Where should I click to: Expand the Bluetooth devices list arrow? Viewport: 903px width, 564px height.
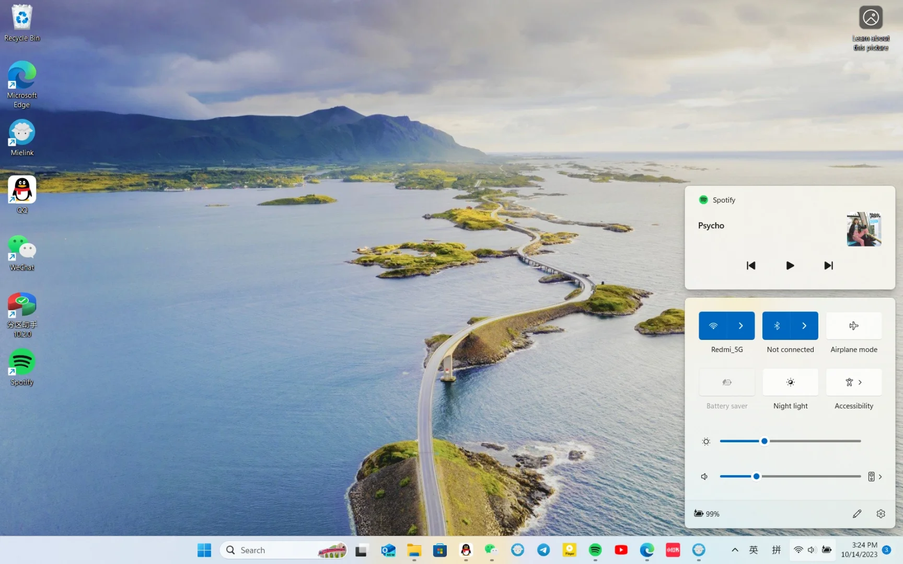[804, 326]
